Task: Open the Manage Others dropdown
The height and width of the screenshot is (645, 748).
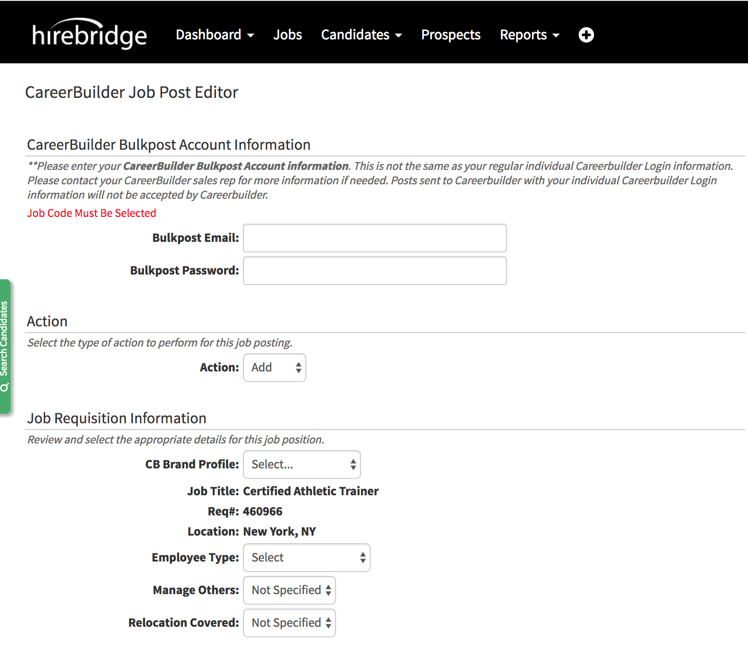Action: [290, 590]
